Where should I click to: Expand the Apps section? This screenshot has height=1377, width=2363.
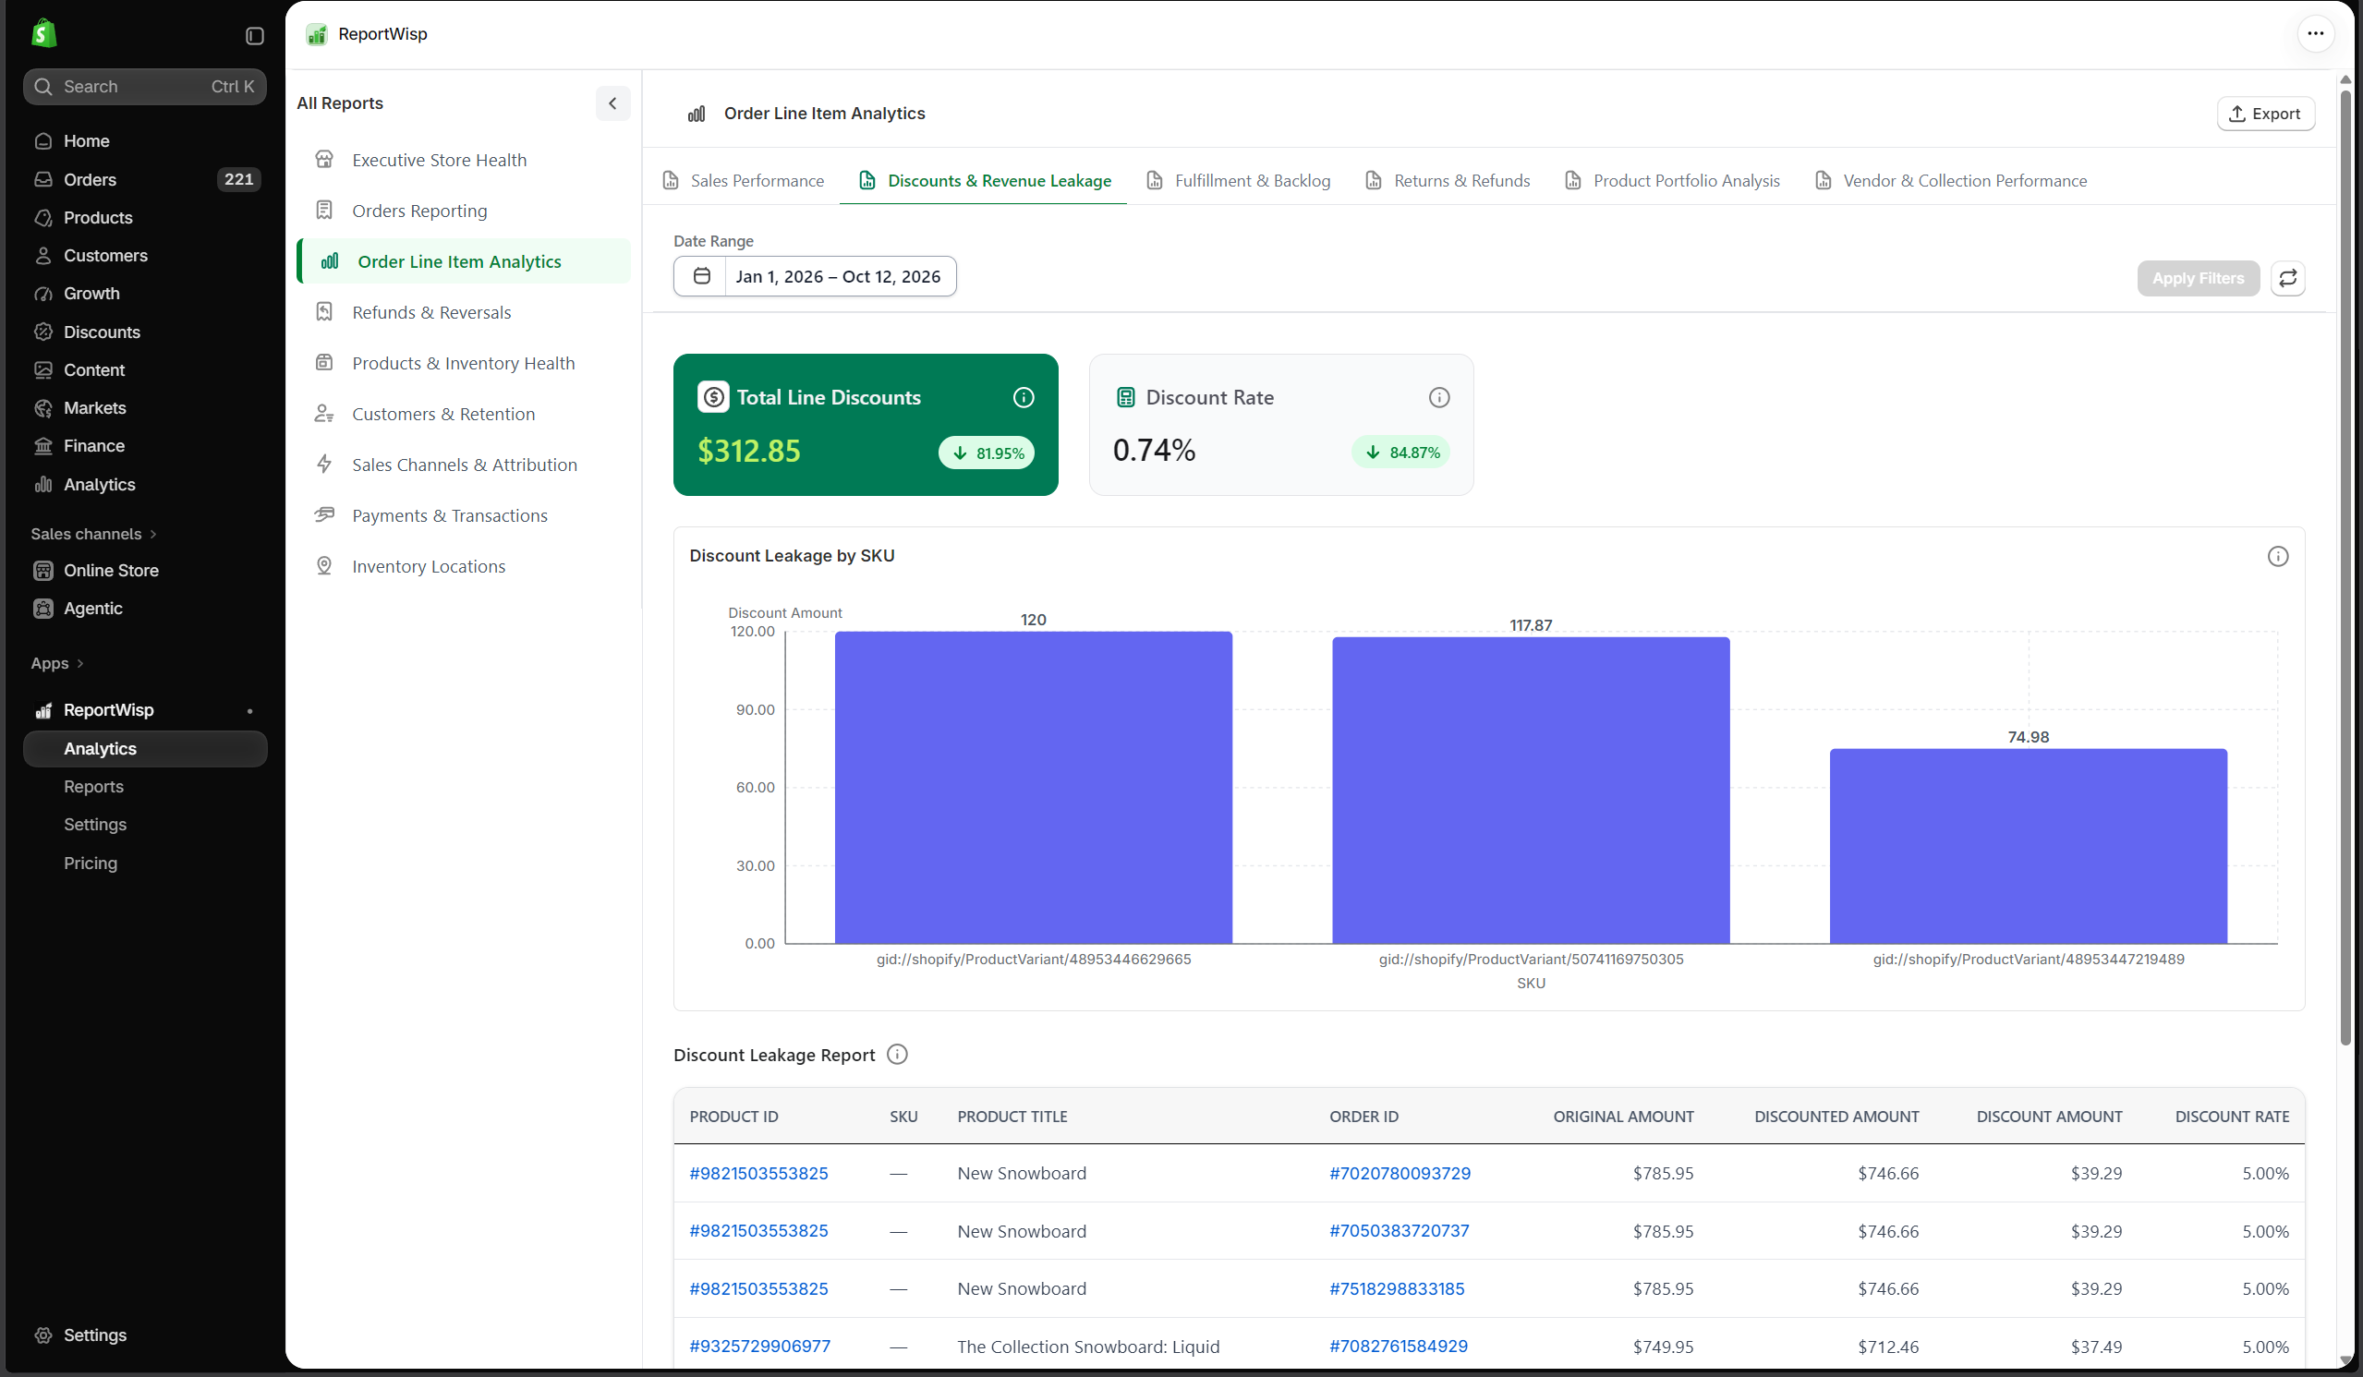57,663
